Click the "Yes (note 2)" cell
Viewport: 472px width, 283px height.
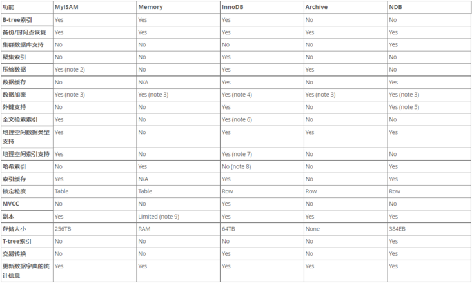70,69
